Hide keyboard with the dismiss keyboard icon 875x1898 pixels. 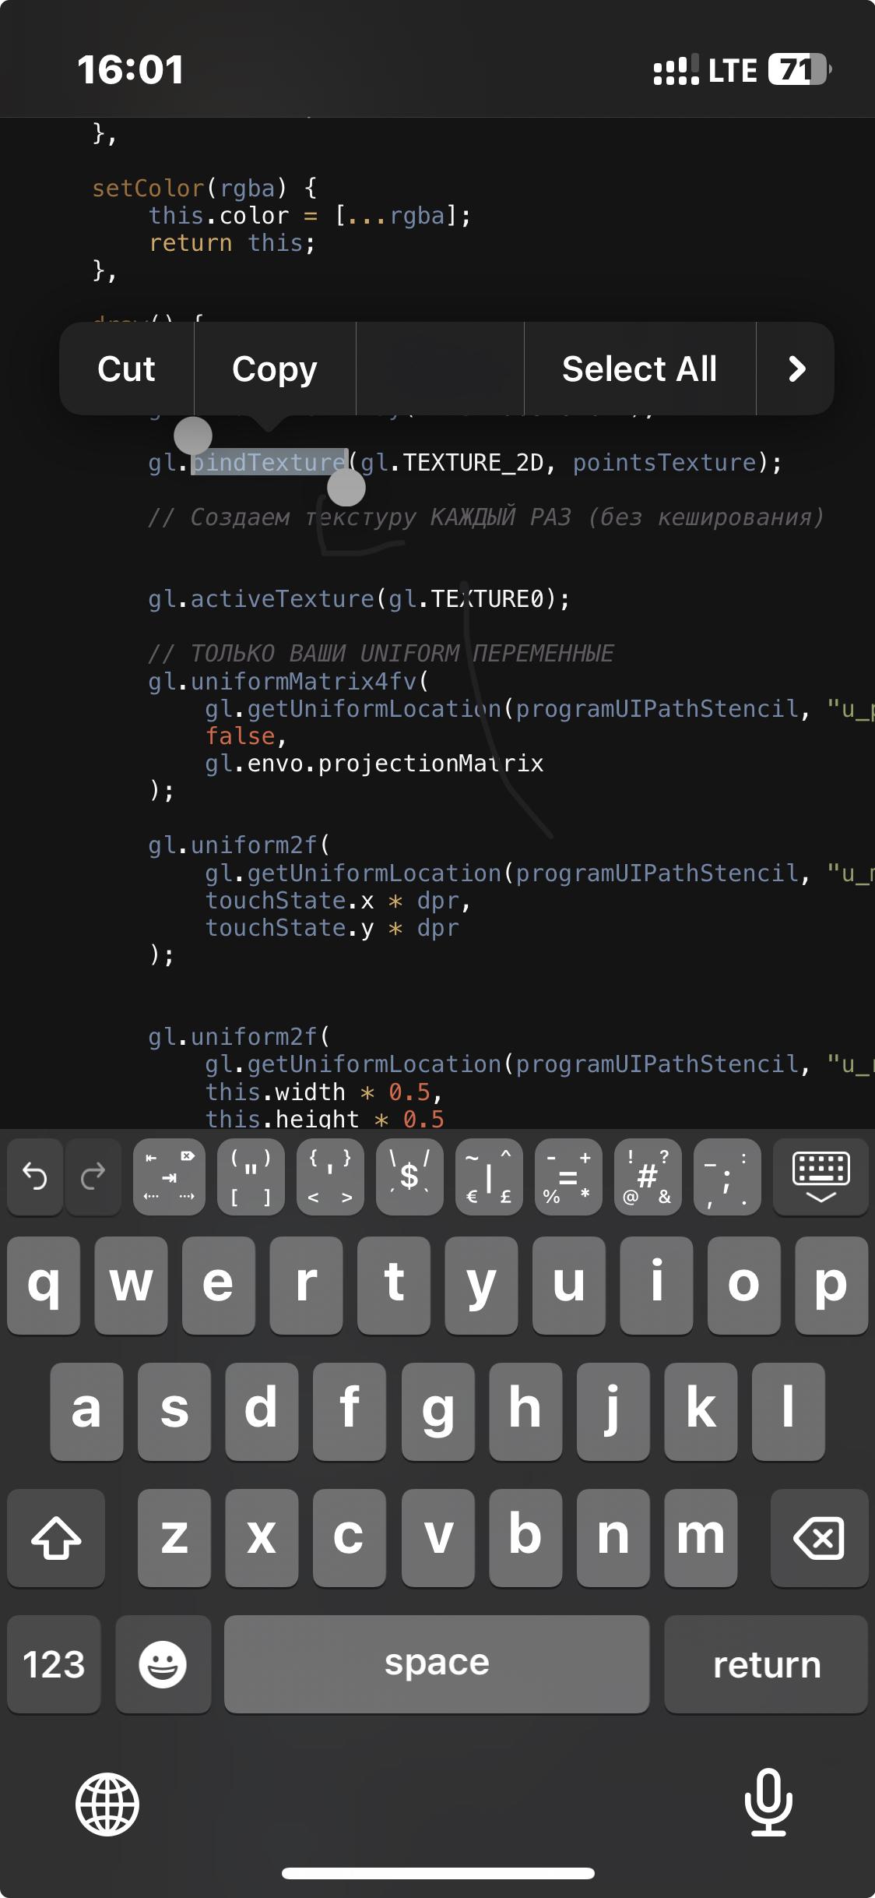point(821,1176)
